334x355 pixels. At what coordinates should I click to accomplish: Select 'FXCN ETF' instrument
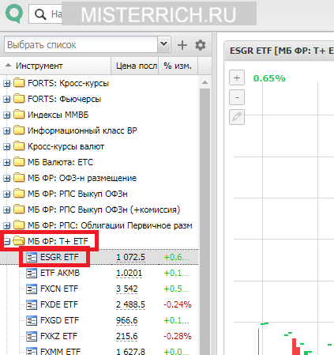point(59,289)
